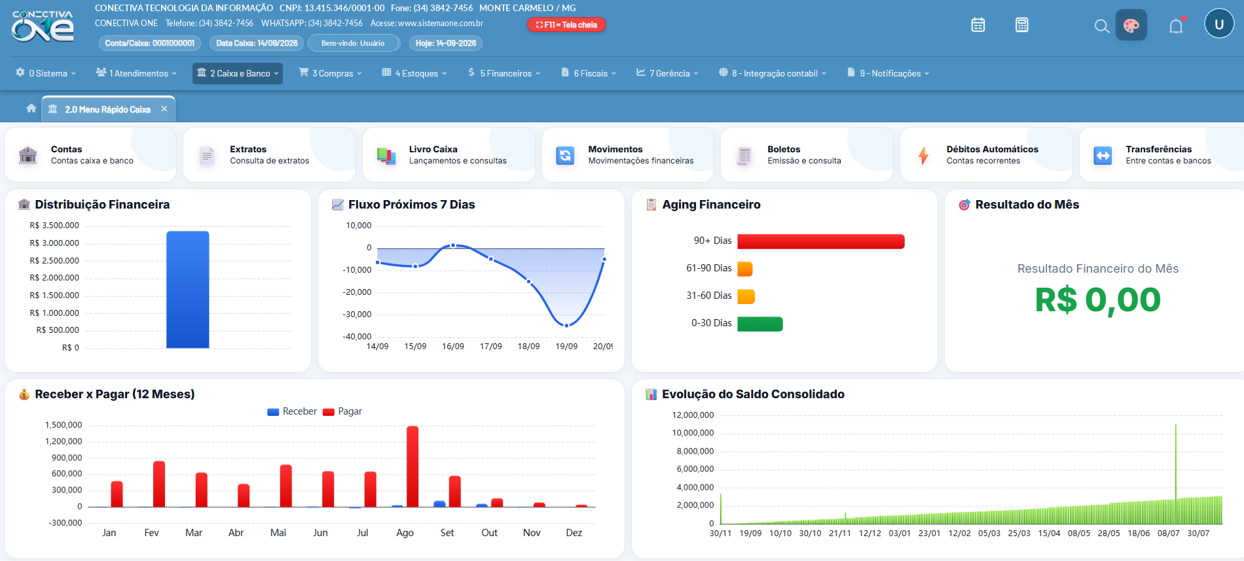
Task: Expand the 1 Atendimentos dropdown menu
Action: pos(136,73)
